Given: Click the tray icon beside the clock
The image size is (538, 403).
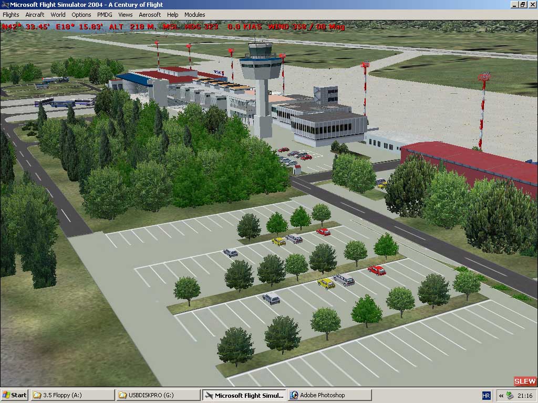Looking at the screenshot, I should pos(510,396).
